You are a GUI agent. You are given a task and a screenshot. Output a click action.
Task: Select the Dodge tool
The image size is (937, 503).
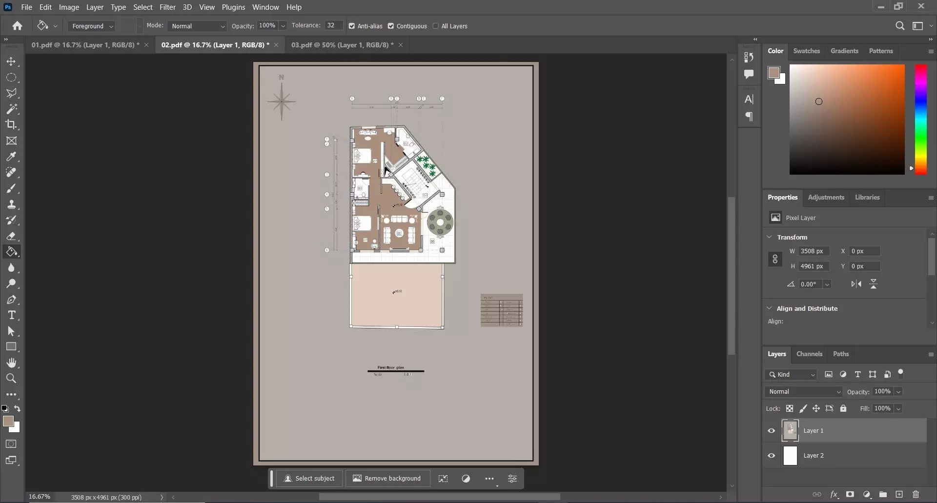(11, 283)
